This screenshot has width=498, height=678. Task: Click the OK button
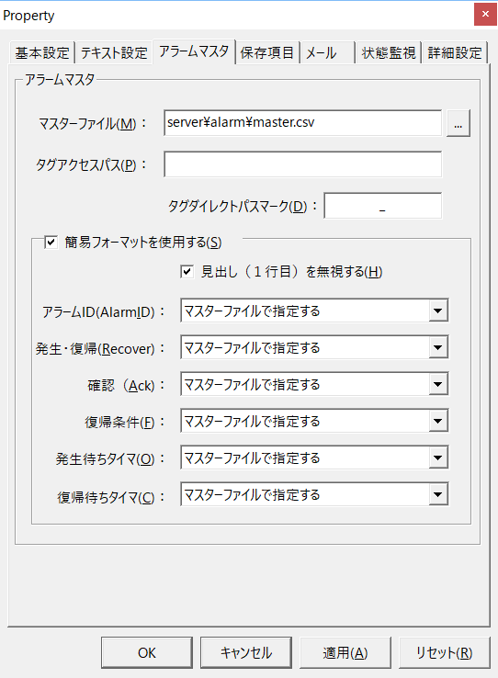pos(147,652)
